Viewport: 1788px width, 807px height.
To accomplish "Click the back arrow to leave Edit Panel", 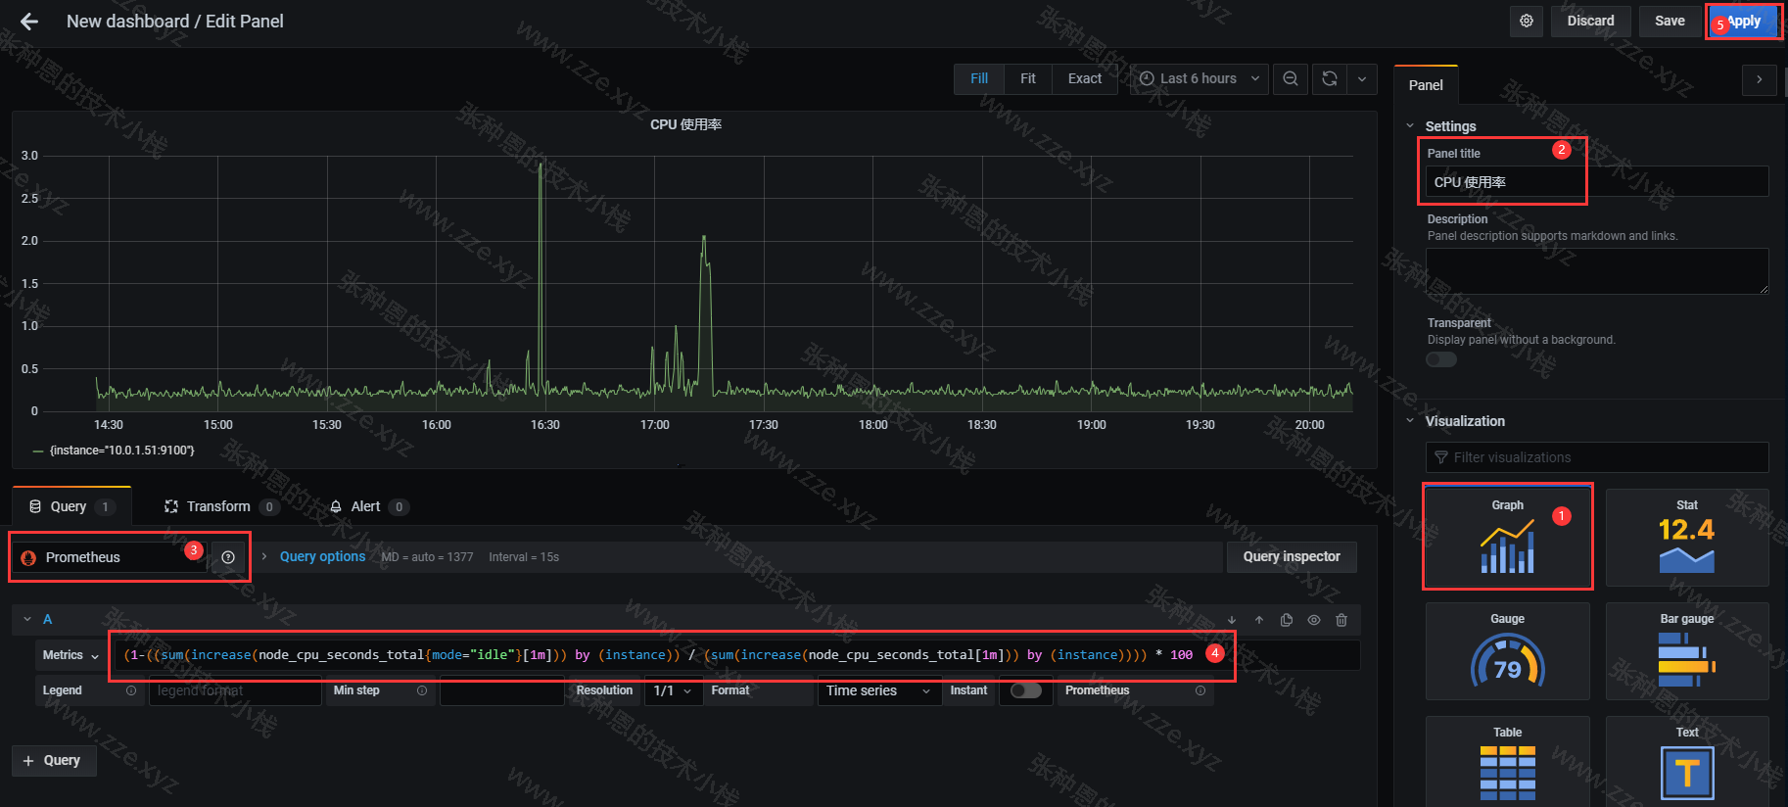I will tap(29, 22).
